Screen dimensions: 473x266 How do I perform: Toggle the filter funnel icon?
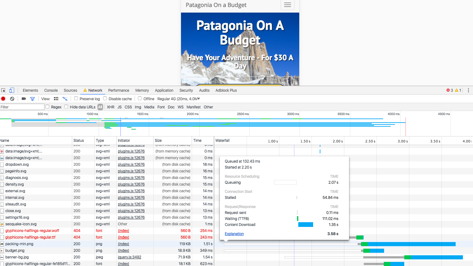pyautogui.click(x=32, y=99)
